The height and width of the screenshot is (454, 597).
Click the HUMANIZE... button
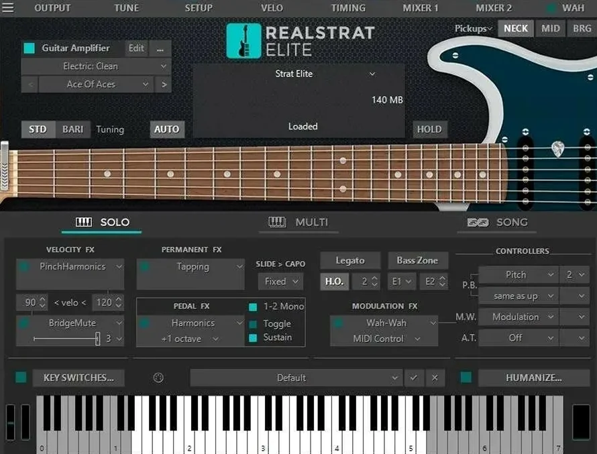[x=533, y=378]
